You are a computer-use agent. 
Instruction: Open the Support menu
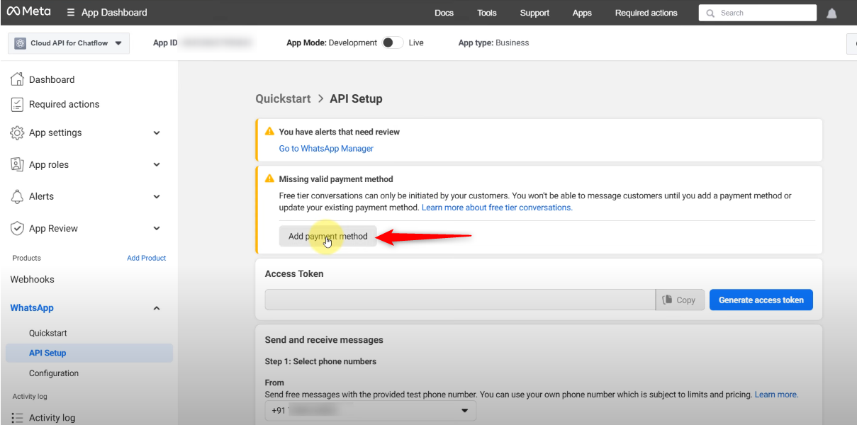coord(534,13)
